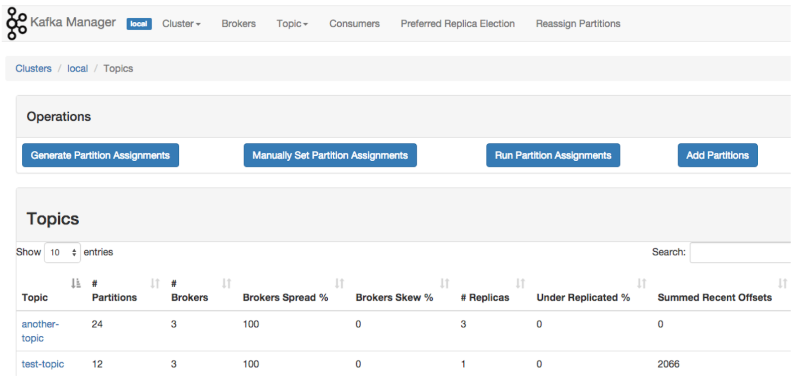Viewport: 797px width, 383px height.
Task: Sort by Brokers Spread % icon
Action: click(x=340, y=284)
